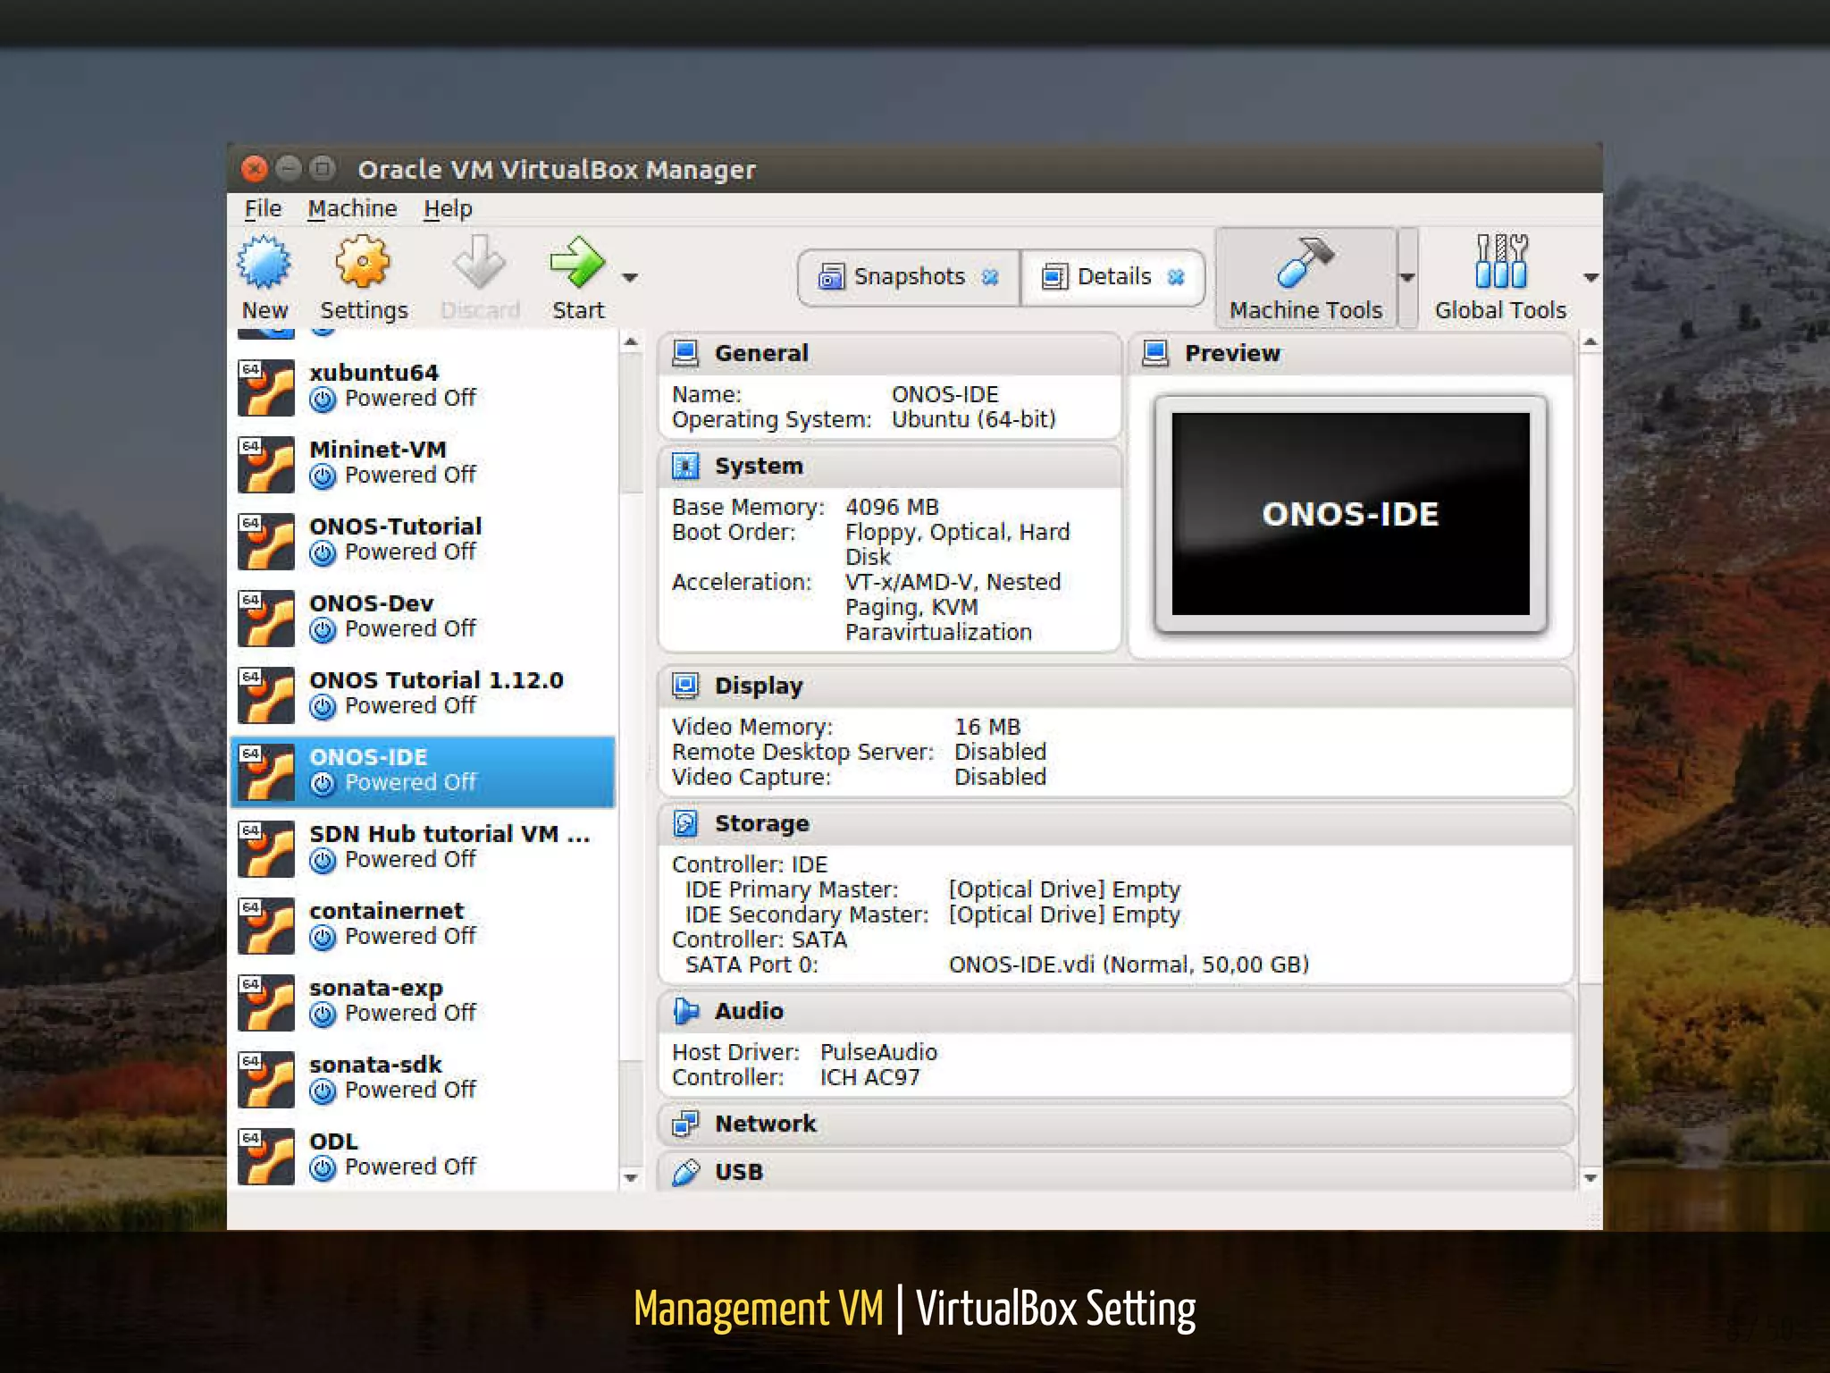This screenshot has width=1830, height=1373.
Task: Click details pane scrollbar down arrow
Action: [1591, 1178]
